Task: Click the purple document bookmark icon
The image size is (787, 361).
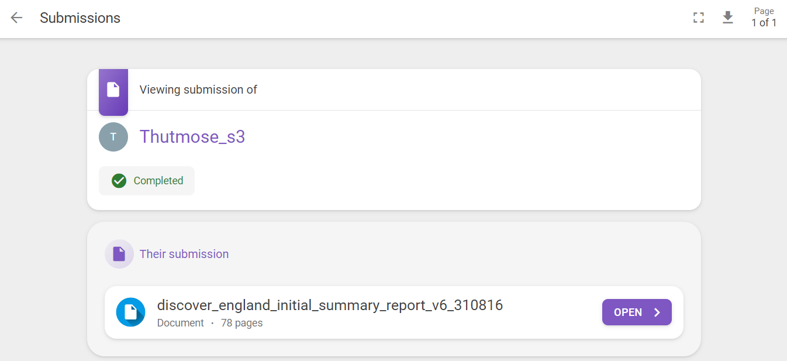Action: pyautogui.click(x=113, y=90)
